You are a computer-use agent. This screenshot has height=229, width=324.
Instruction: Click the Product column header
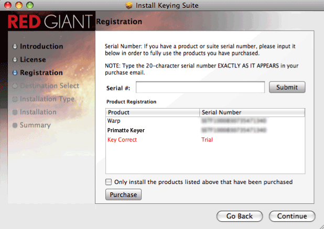[153, 112]
